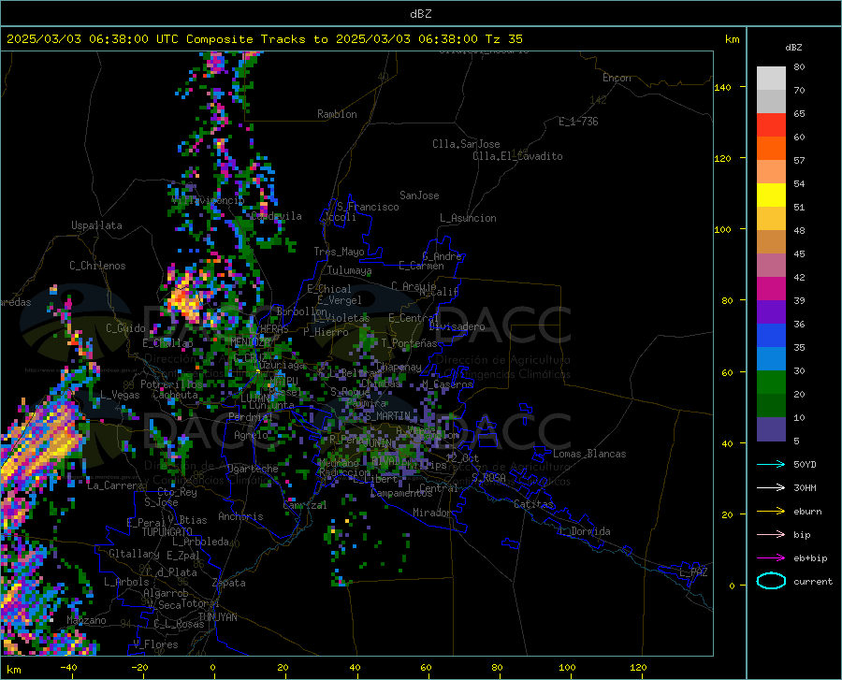Click the yellow eburn arrow in legend
Screen dimensions: 842x680
point(771,512)
